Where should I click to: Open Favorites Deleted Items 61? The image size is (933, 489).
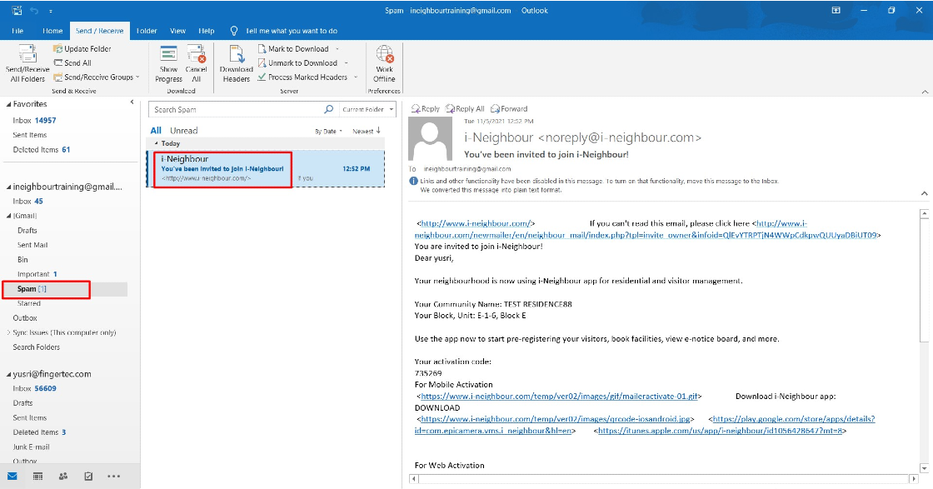coord(41,150)
